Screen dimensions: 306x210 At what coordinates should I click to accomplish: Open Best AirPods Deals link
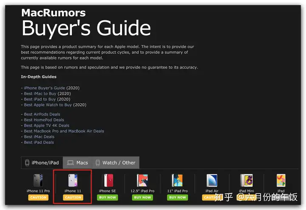42,114
